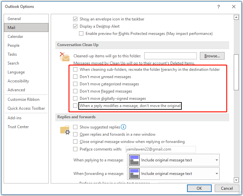Click the vertical scrollbar thumb
Screen dimensions: 243x196
236,72
